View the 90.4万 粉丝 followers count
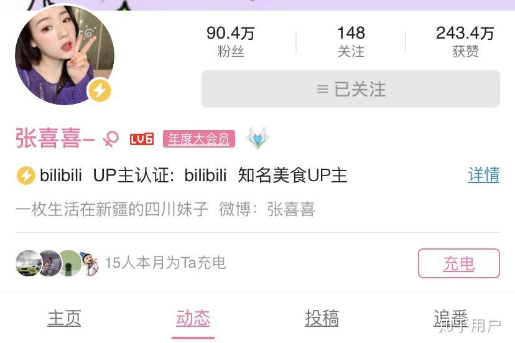This screenshot has width=515, height=343. click(x=231, y=42)
